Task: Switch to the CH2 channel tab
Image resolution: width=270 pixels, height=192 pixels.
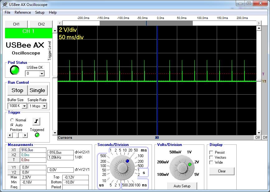Action: [41, 24]
